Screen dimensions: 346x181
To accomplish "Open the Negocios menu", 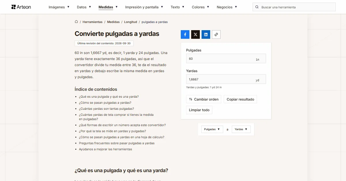I will point(227,7).
